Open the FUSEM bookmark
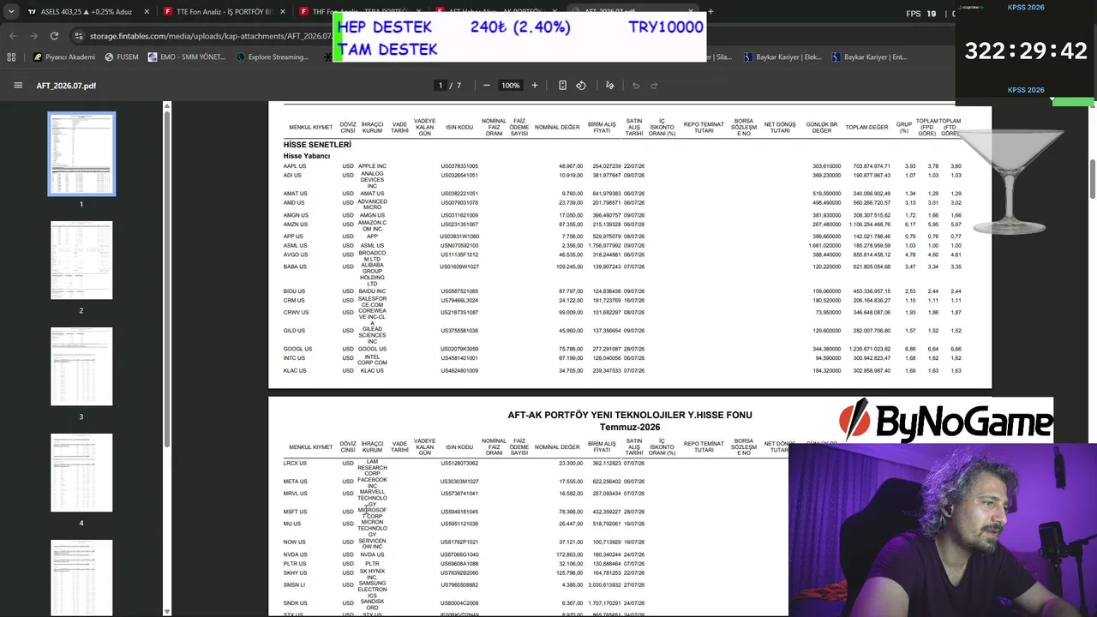 click(x=121, y=57)
